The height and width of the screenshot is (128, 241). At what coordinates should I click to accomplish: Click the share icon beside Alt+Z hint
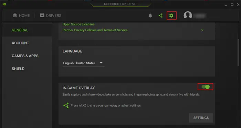pyautogui.click(x=66, y=105)
